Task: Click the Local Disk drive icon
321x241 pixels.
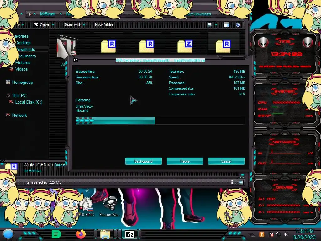Action: (x=11, y=102)
